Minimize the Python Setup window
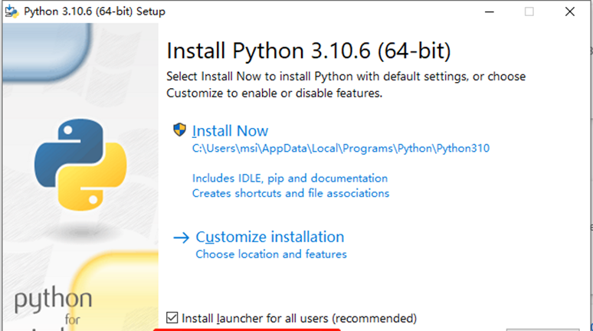593x331 pixels. tap(490, 11)
